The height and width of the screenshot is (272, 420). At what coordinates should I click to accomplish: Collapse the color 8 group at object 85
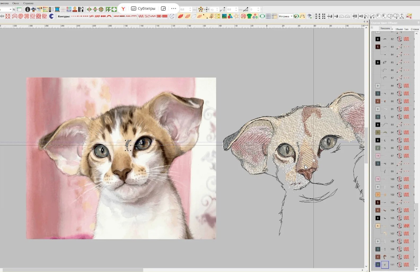(x=374, y=62)
